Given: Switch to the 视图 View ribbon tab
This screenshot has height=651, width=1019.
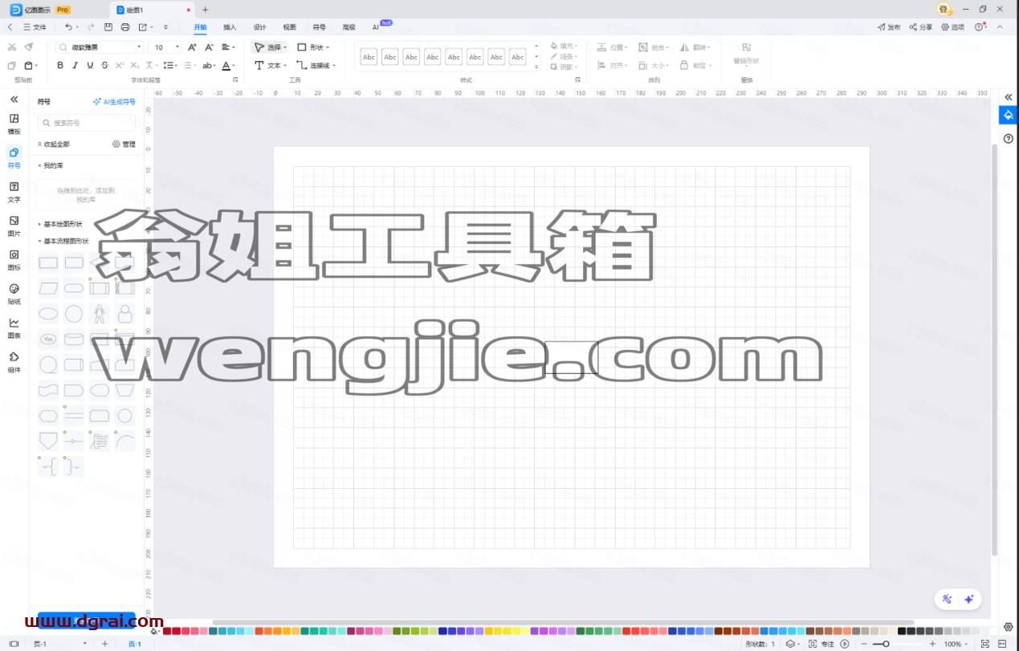Looking at the screenshot, I should (x=289, y=27).
